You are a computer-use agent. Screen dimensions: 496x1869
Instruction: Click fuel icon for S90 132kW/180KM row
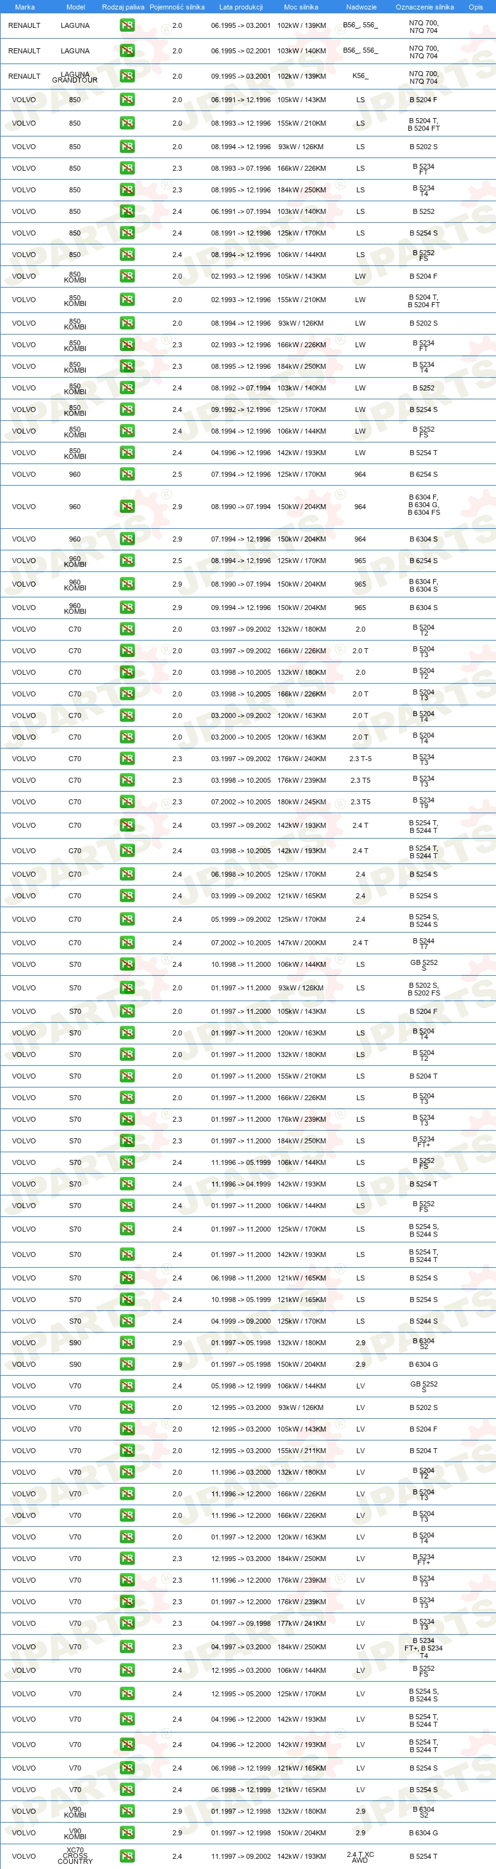tap(127, 1343)
